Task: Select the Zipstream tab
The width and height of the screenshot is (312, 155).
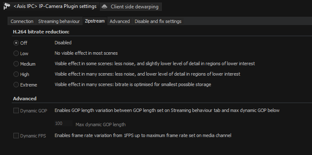Action: point(95,21)
